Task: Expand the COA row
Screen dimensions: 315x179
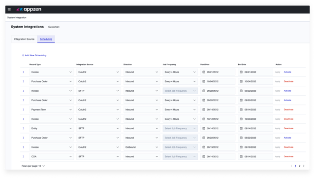Action: click(24, 157)
